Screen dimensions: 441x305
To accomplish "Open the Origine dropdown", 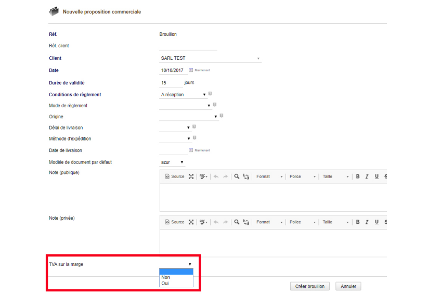I will 189,117.
